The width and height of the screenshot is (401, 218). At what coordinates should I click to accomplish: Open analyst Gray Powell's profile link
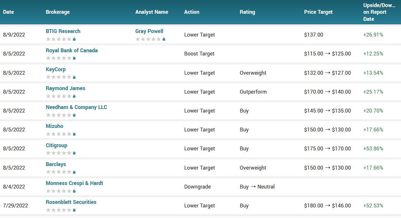(149, 31)
